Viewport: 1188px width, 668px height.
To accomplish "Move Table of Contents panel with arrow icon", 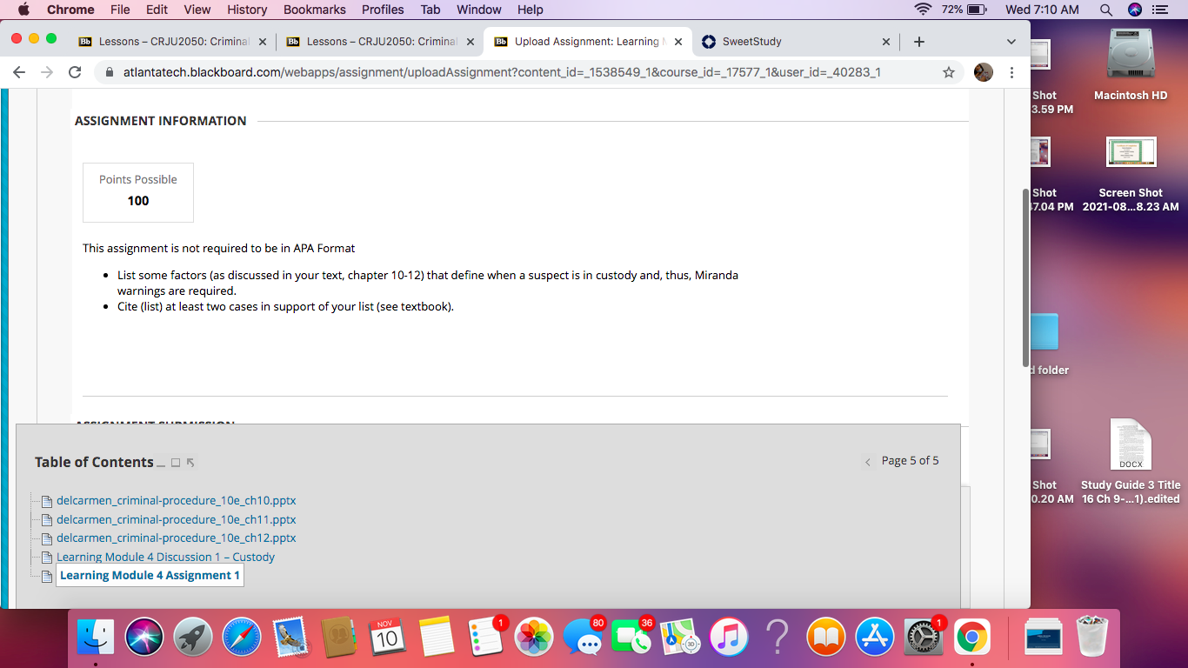I will pos(190,463).
